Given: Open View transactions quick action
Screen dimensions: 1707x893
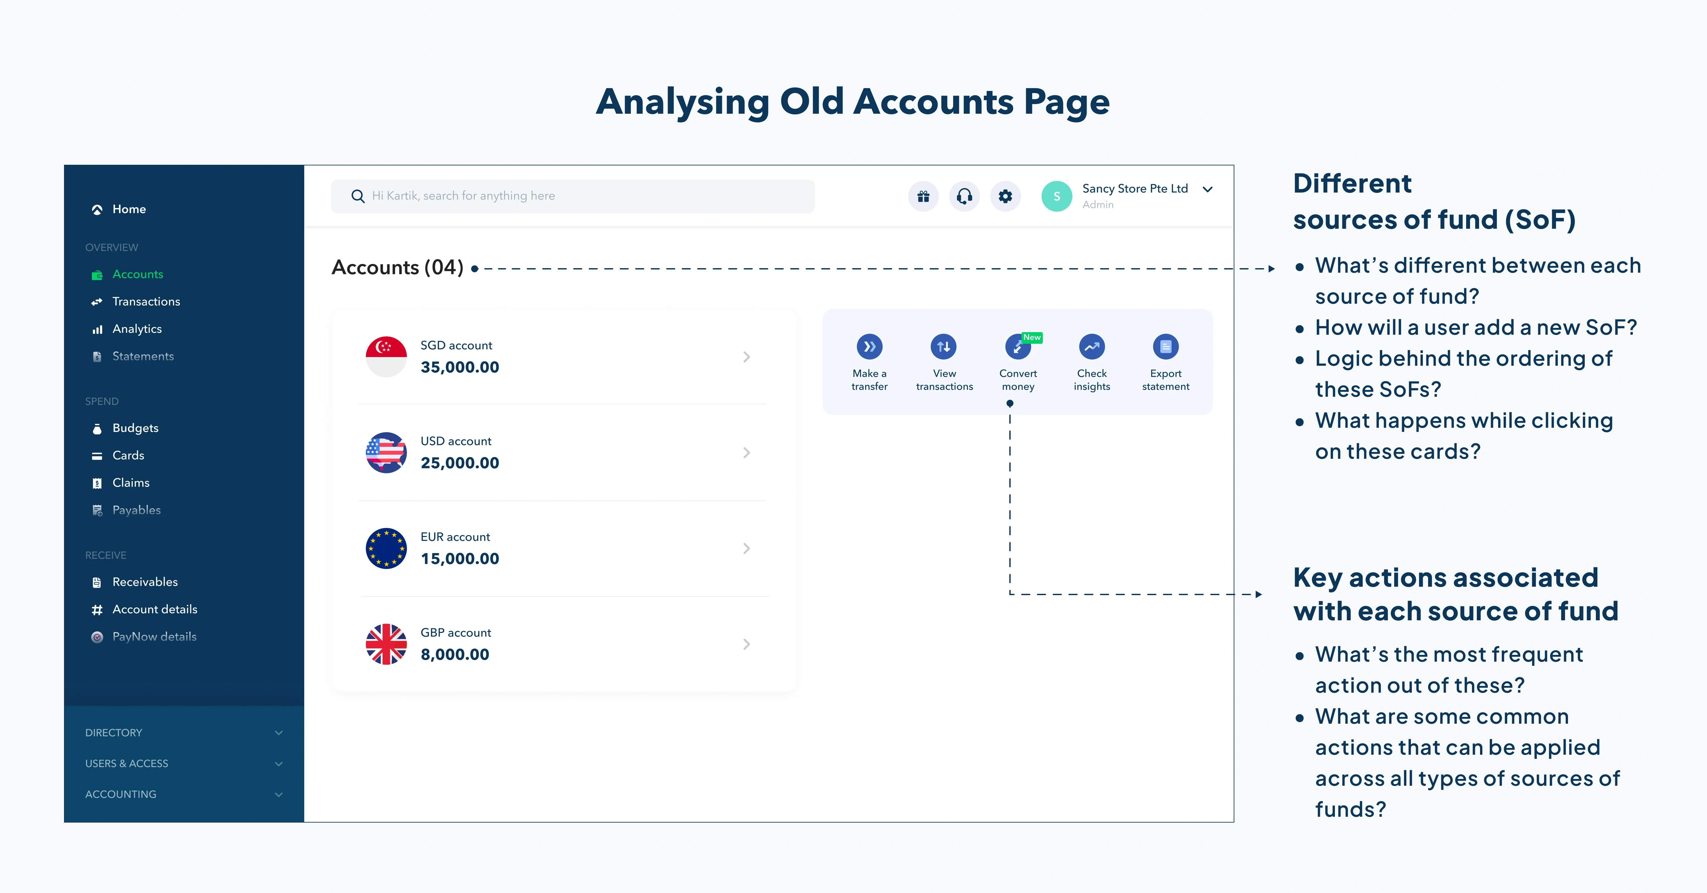Looking at the screenshot, I should (x=944, y=346).
